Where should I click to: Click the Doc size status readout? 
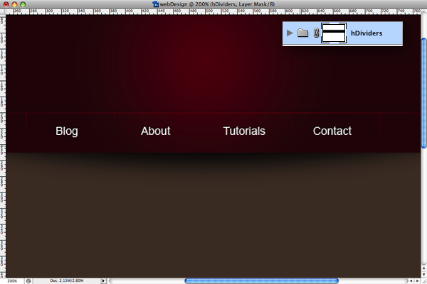click(x=68, y=280)
